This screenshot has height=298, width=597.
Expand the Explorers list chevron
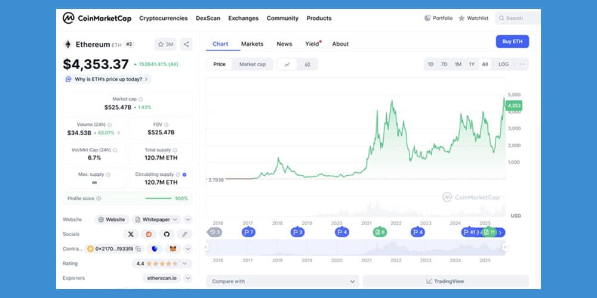(187, 278)
